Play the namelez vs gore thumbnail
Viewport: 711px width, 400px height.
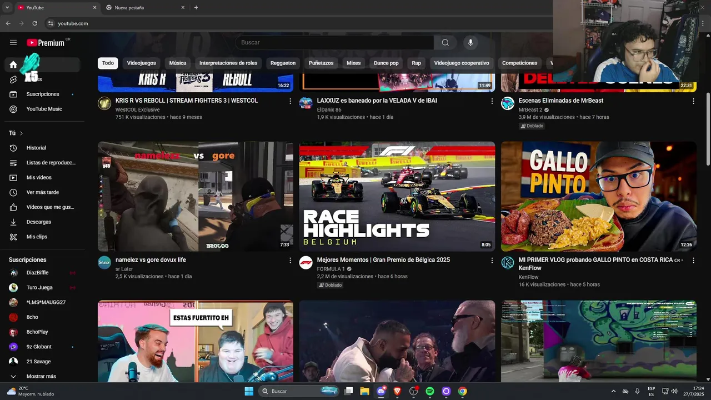[x=196, y=196]
